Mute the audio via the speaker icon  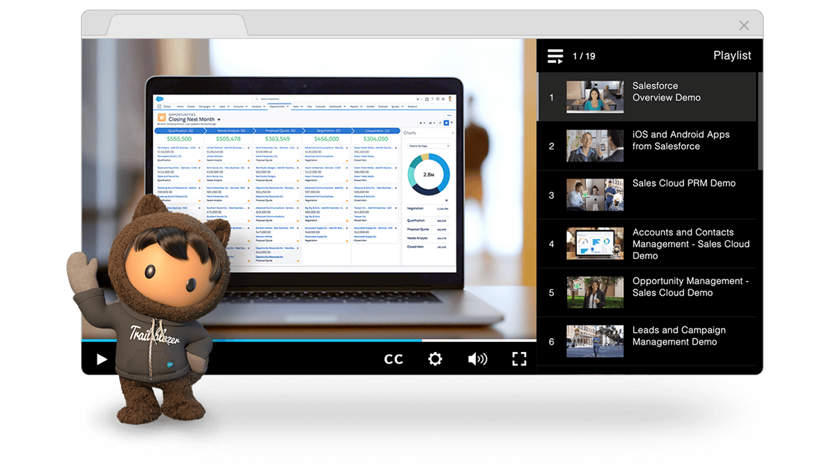click(477, 359)
